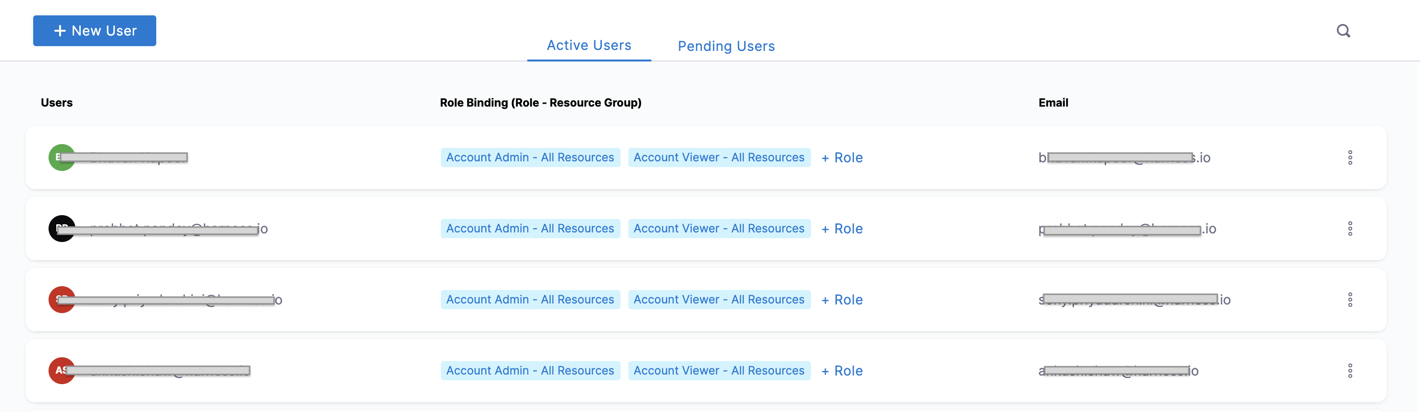The width and height of the screenshot is (1420, 412).
Task: Switch to the Pending Users tab
Action: tap(726, 46)
